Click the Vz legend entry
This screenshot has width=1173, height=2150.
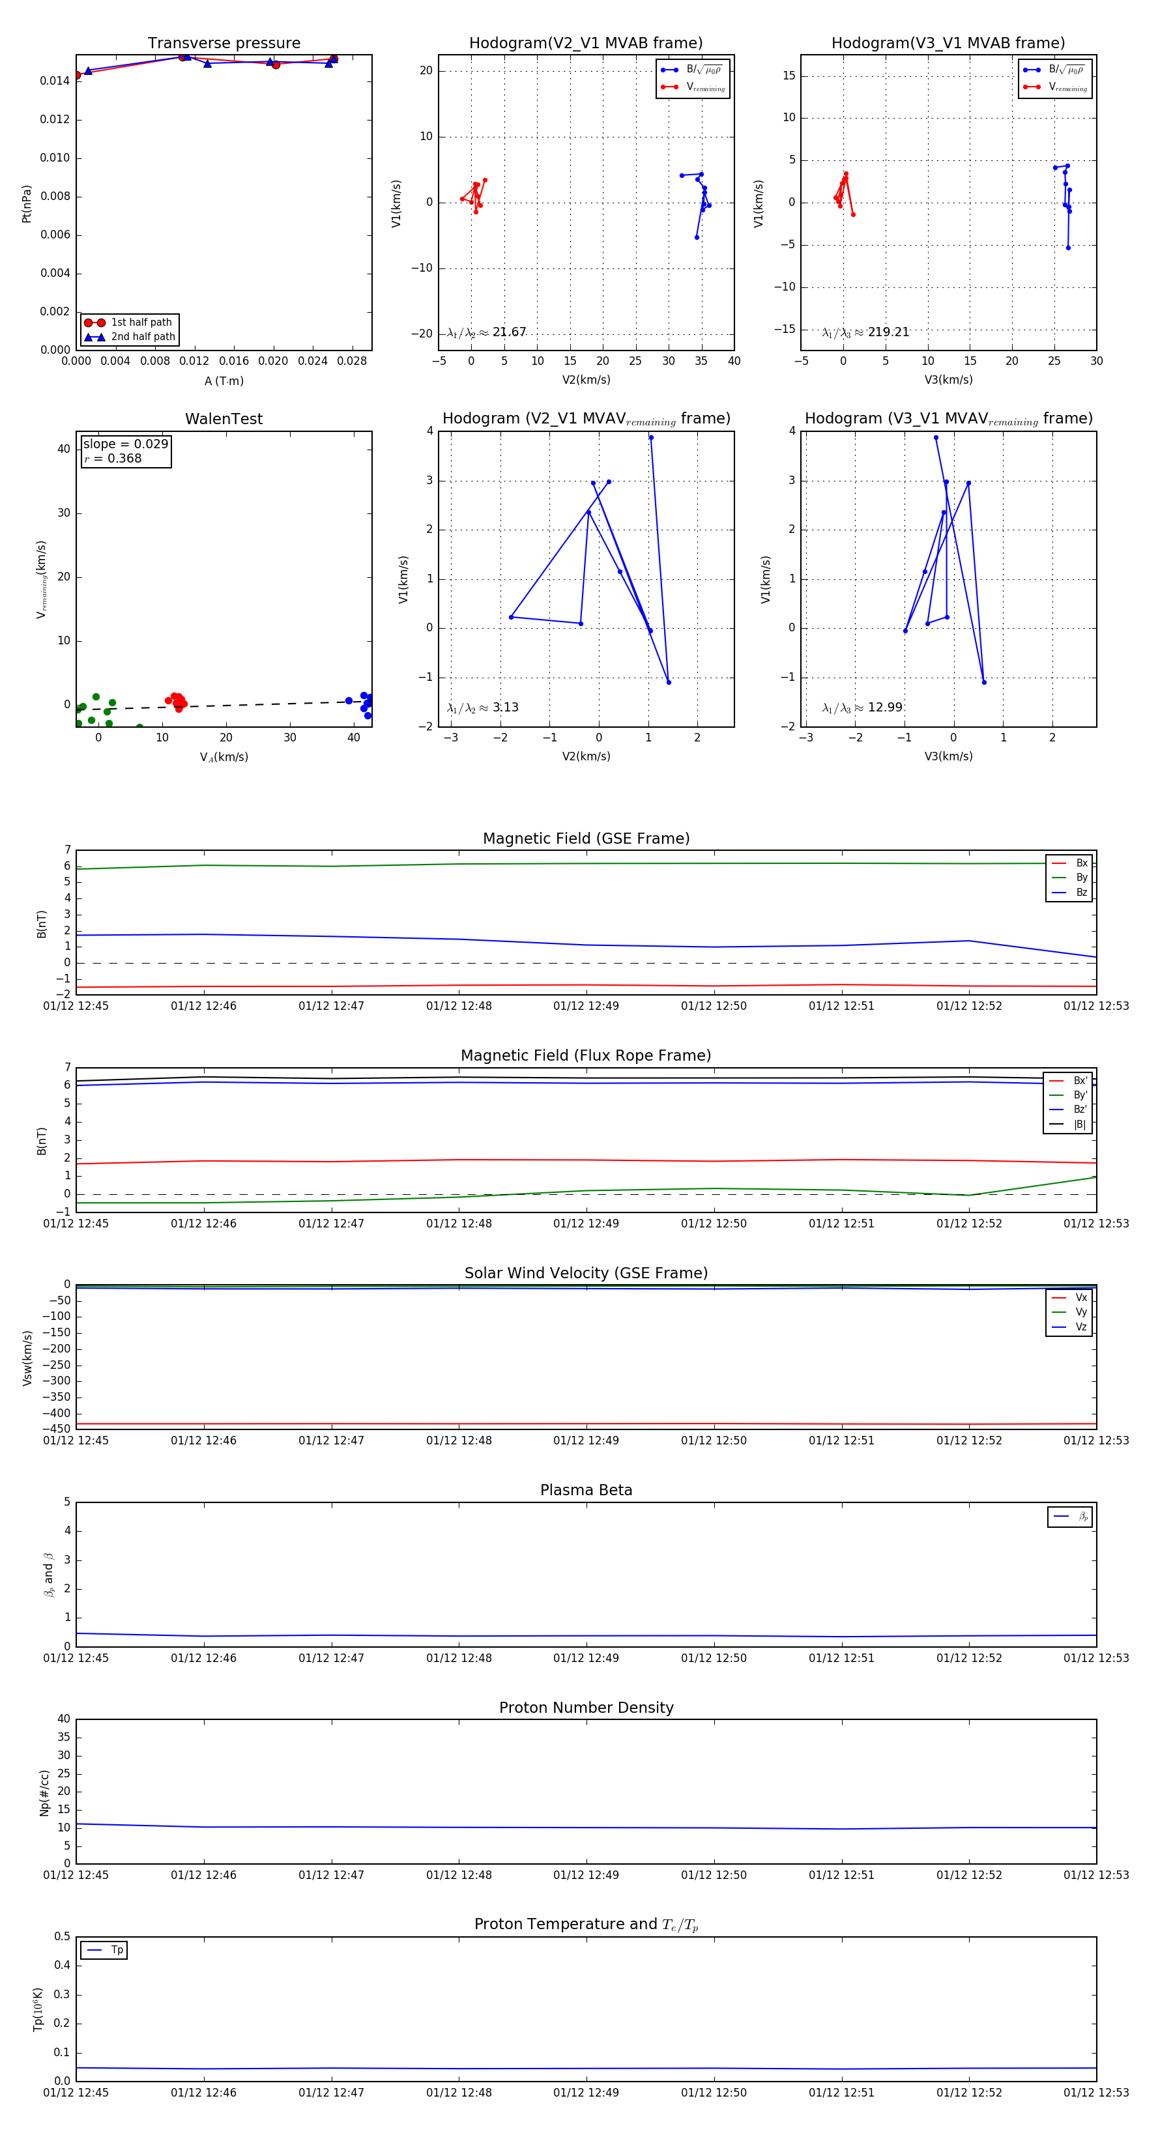pyautogui.click(x=1069, y=1327)
